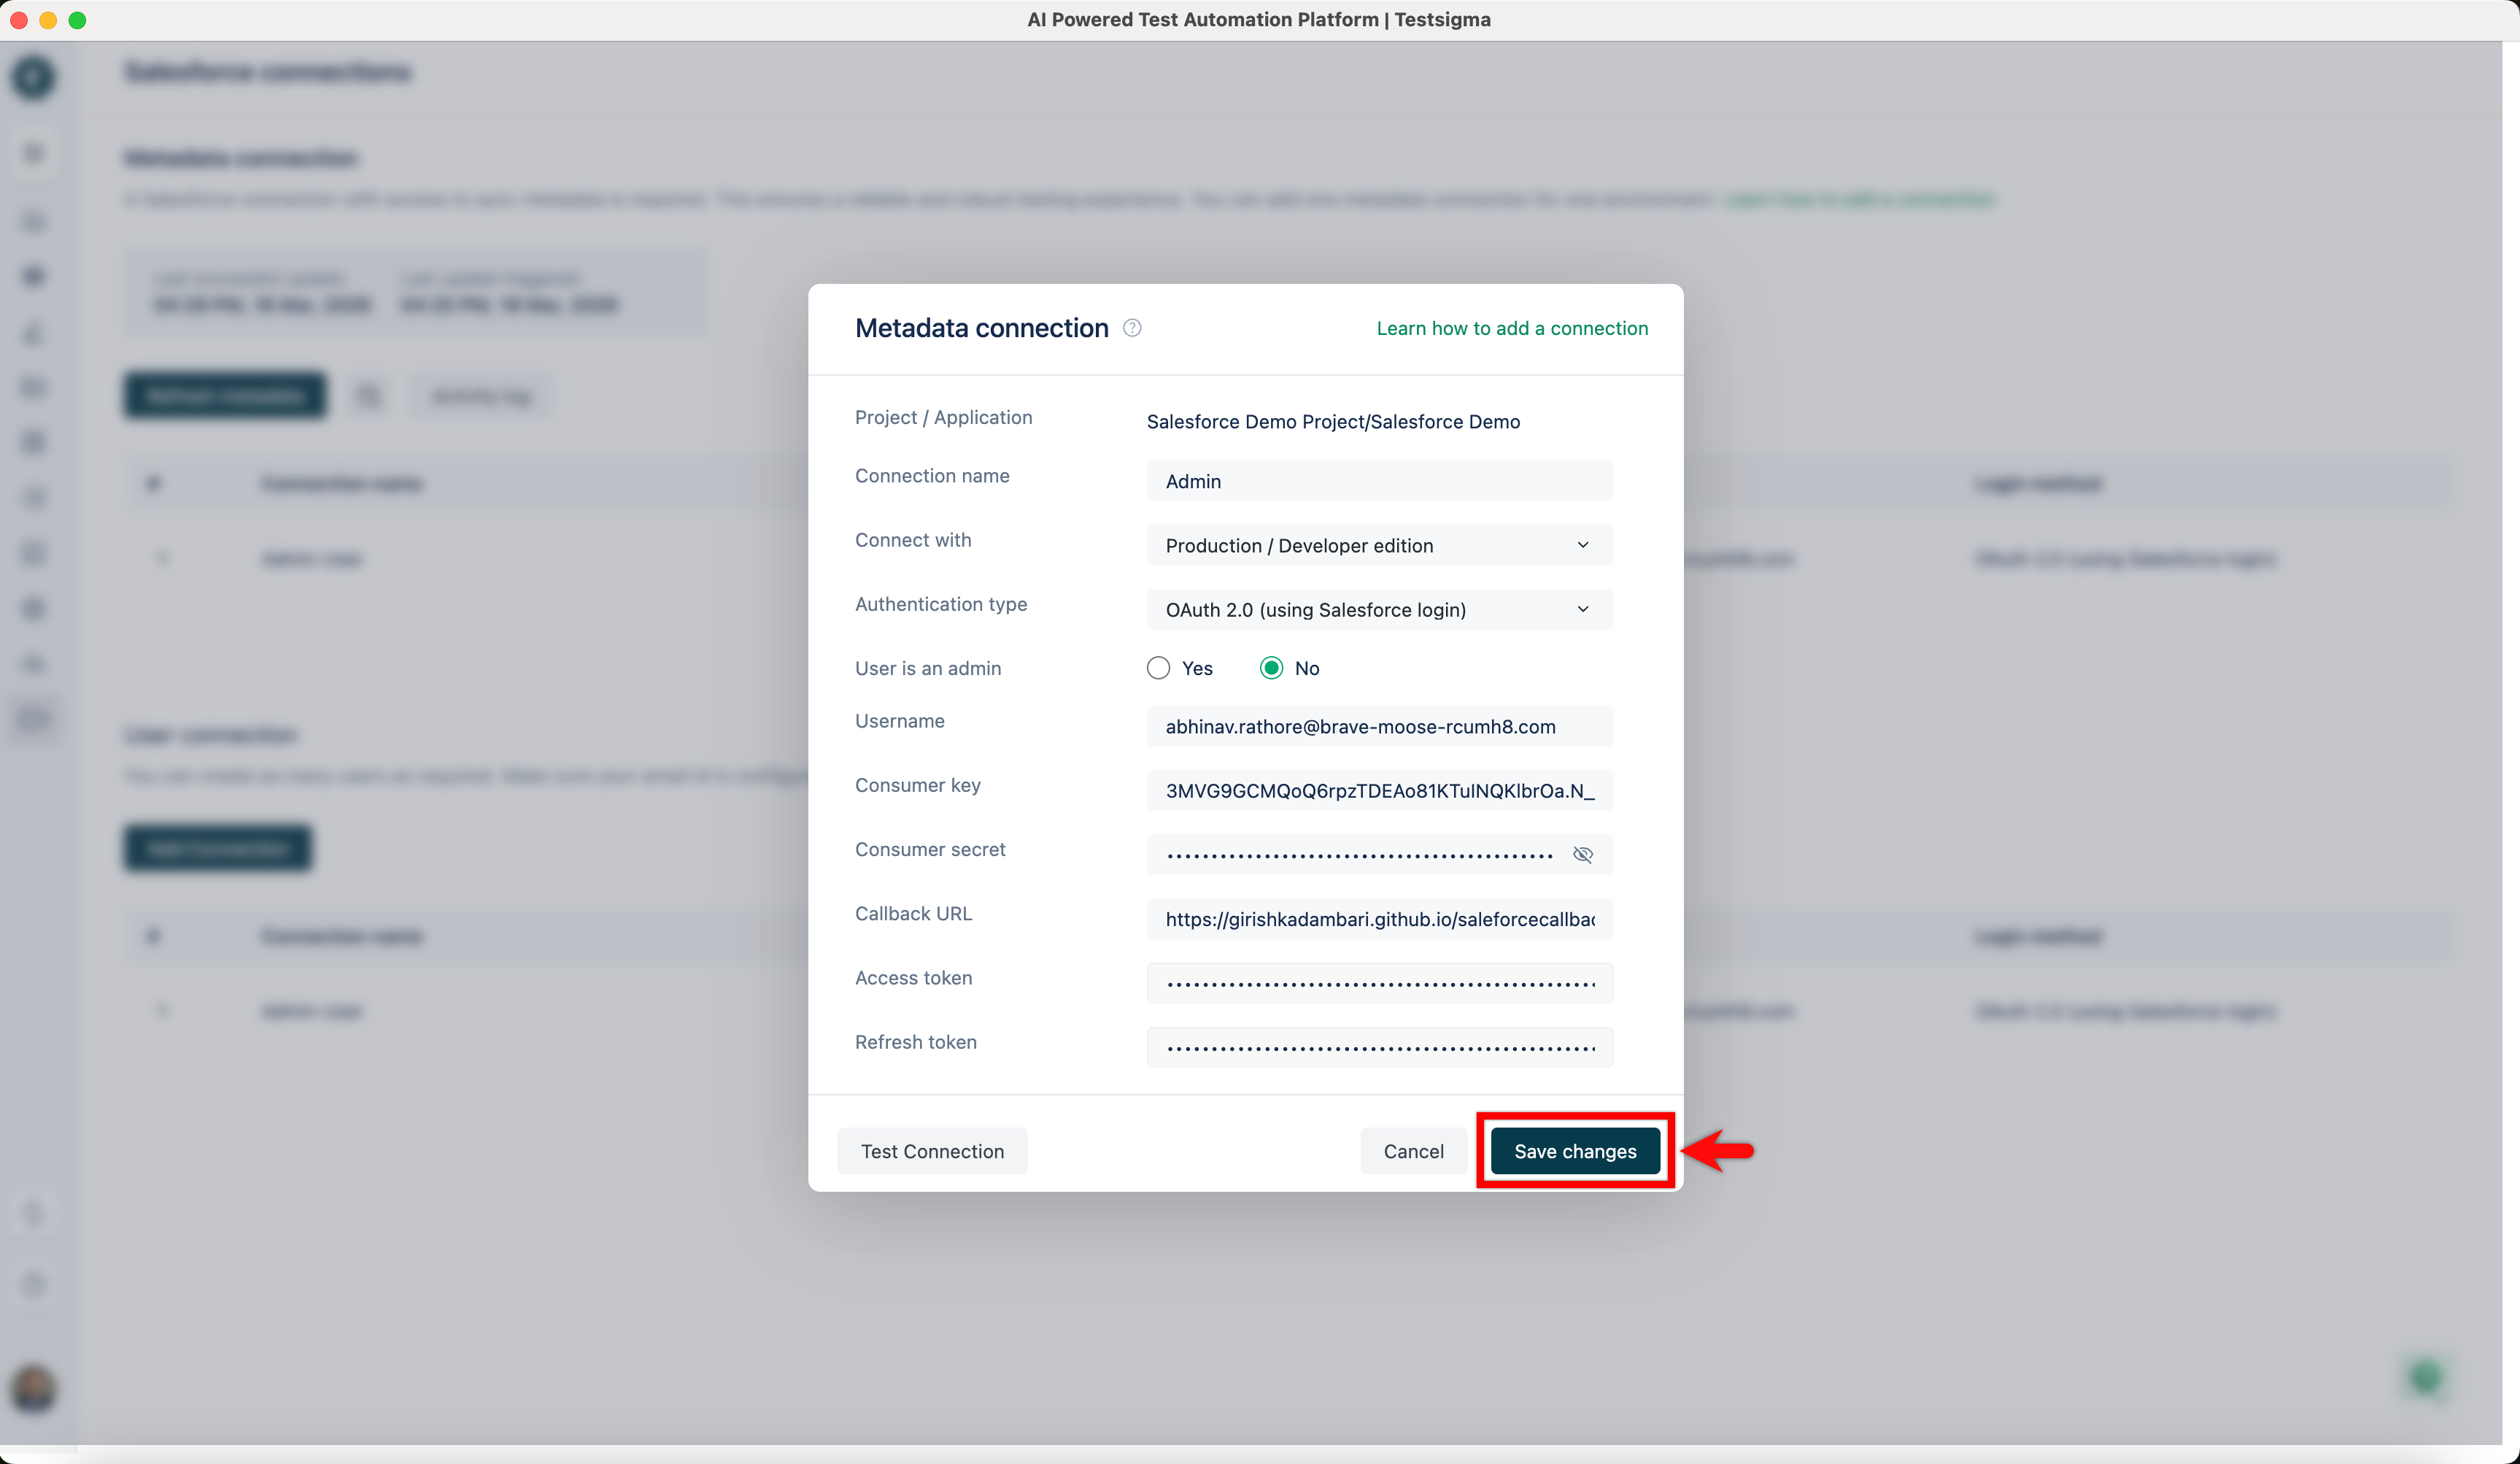Open the Learn how to add a connection link

coord(1512,328)
